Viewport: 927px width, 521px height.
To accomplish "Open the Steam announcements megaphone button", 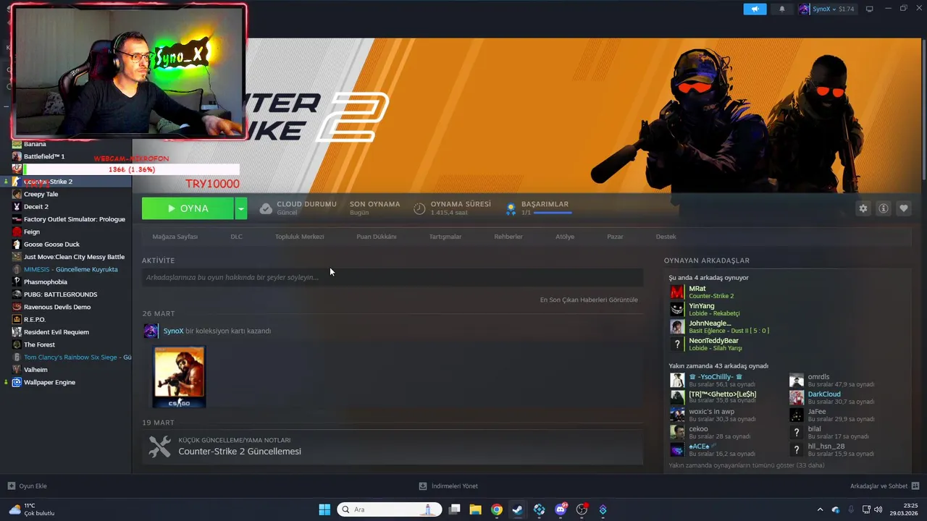I will 755,9.
